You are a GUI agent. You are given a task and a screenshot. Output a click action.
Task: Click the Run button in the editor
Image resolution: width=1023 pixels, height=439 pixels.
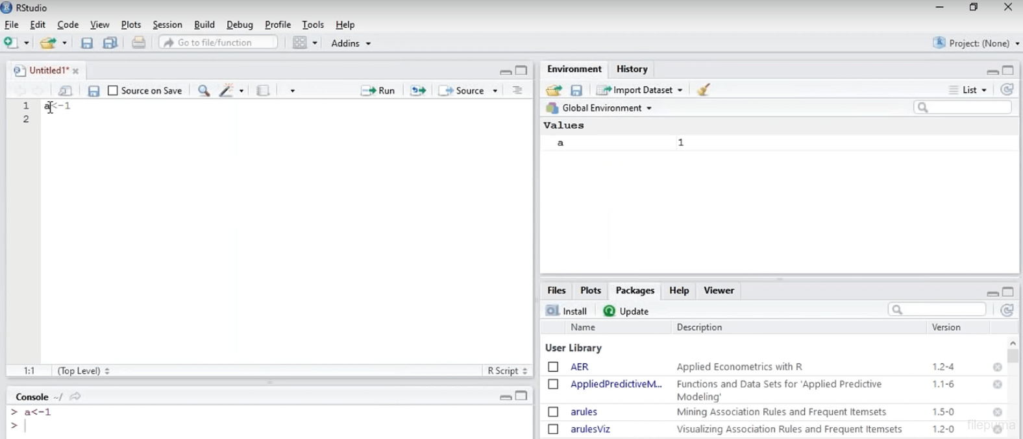tap(378, 91)
